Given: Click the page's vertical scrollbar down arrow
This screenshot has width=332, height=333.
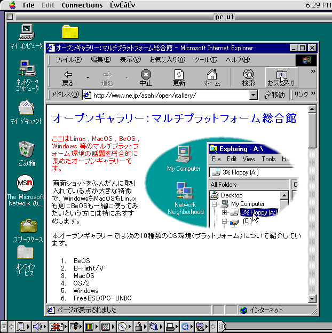Looking at the screenshot, I should 312,299.
